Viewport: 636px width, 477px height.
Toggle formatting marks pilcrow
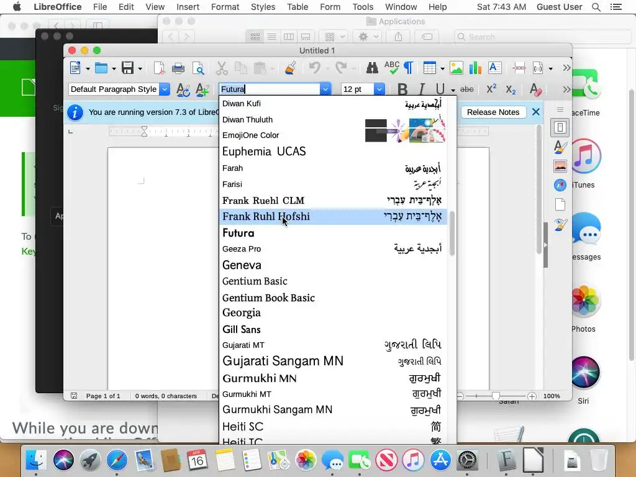click(x=409, y=68)
